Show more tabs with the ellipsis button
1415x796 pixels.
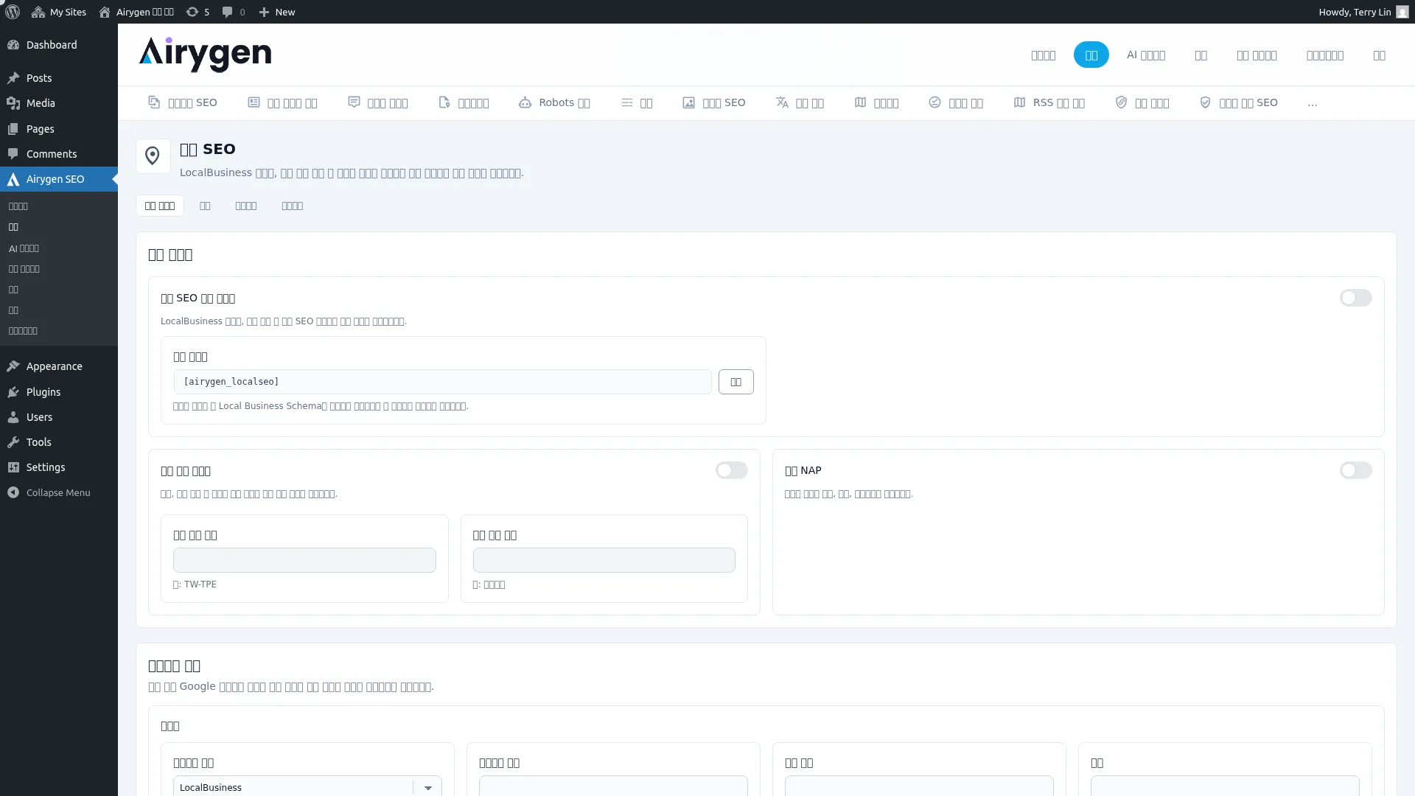click(1313, 103)
